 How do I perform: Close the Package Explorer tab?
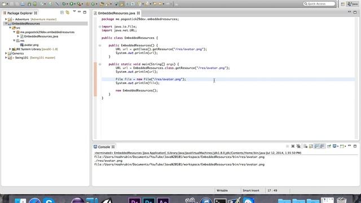tap(36, 13)
